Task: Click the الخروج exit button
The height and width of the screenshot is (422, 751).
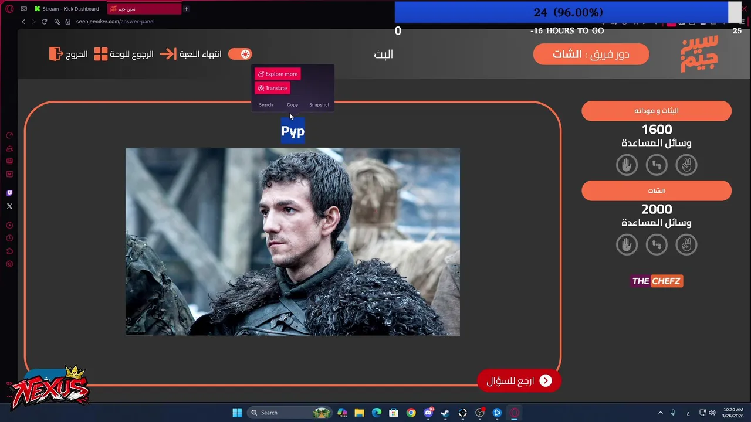Action: [x=69, y=54]
